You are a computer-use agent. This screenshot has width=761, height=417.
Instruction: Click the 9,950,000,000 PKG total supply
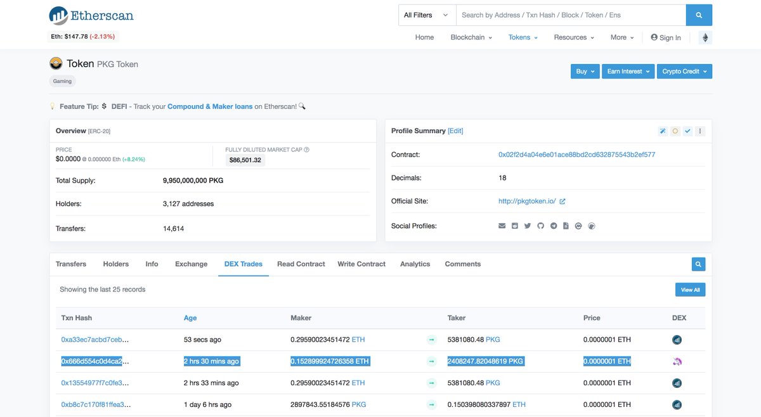[193, 181]
